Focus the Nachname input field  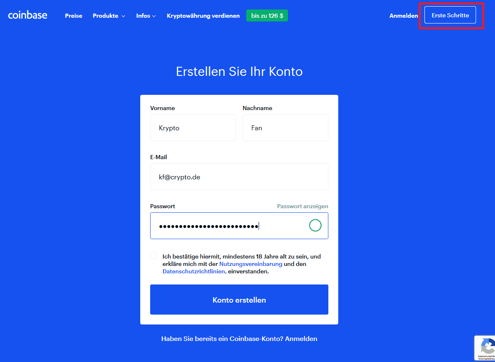click(285, 128)
